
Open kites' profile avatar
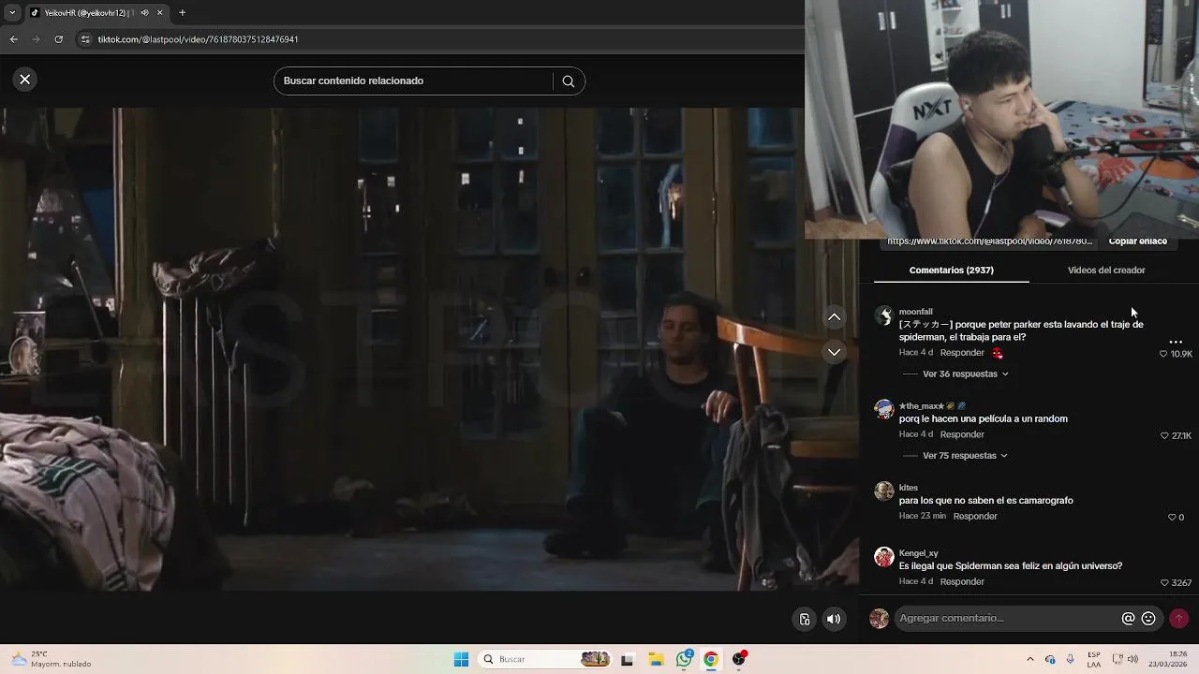click(x=883, y=491)
